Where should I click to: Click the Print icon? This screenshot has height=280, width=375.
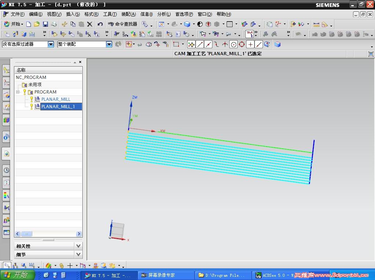coord(54,24)
